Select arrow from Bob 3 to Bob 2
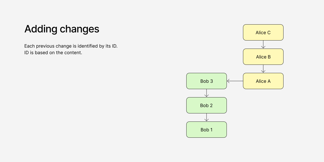The height and width of the screenshot is (162, 324). pyautogui.click(x=207, y=93)
